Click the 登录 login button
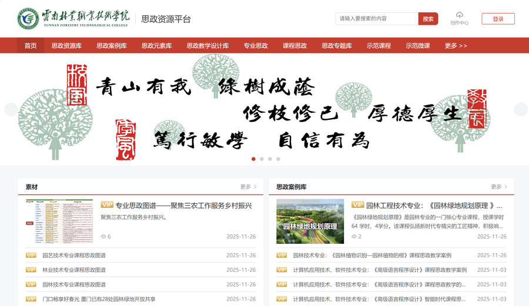 pos(498,19)
